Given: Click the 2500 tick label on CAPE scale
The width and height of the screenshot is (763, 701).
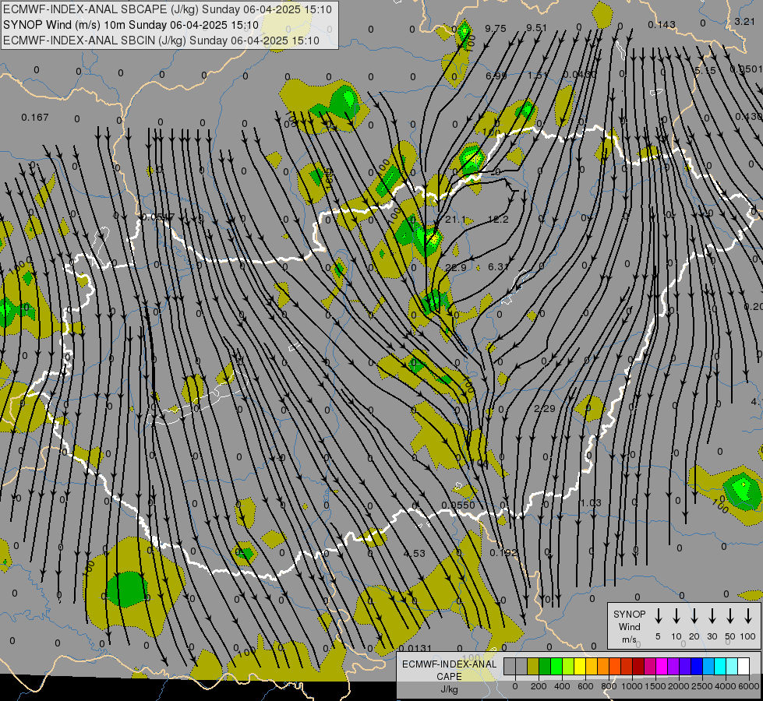Looking at the screenshot, I should (x=702, y=686).
